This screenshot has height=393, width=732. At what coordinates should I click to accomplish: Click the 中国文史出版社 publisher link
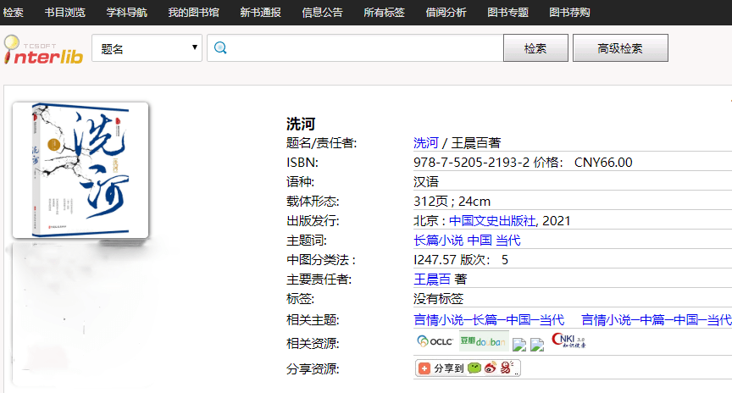[x=492, y=221]
